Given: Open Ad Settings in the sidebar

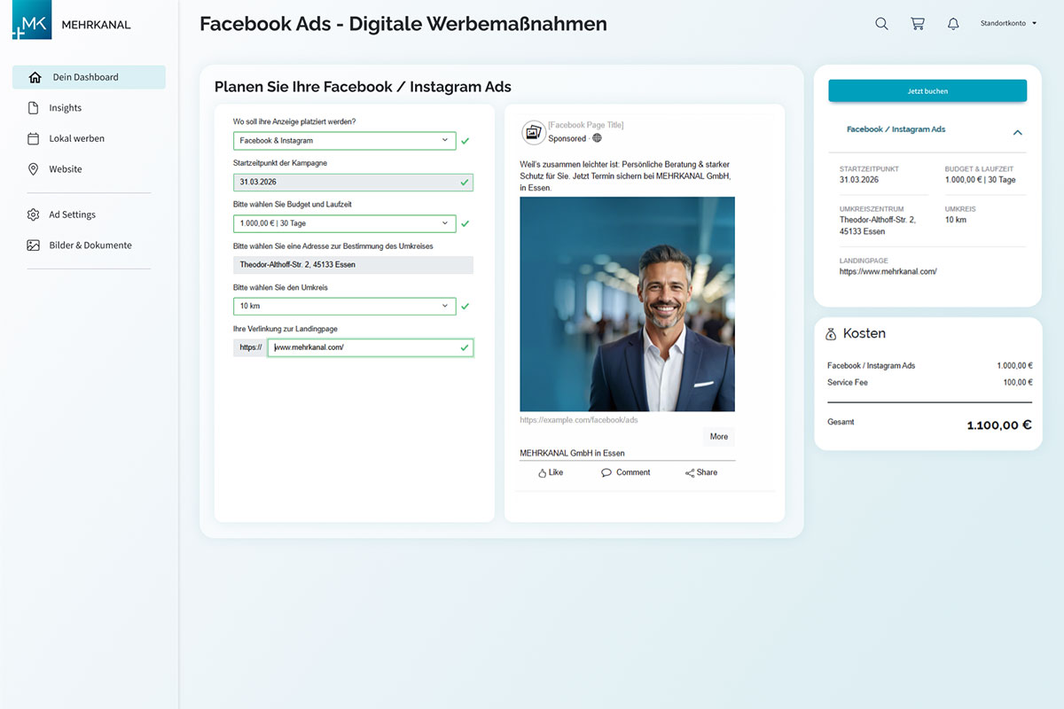Looking at the screenshot, I should 72,214.
